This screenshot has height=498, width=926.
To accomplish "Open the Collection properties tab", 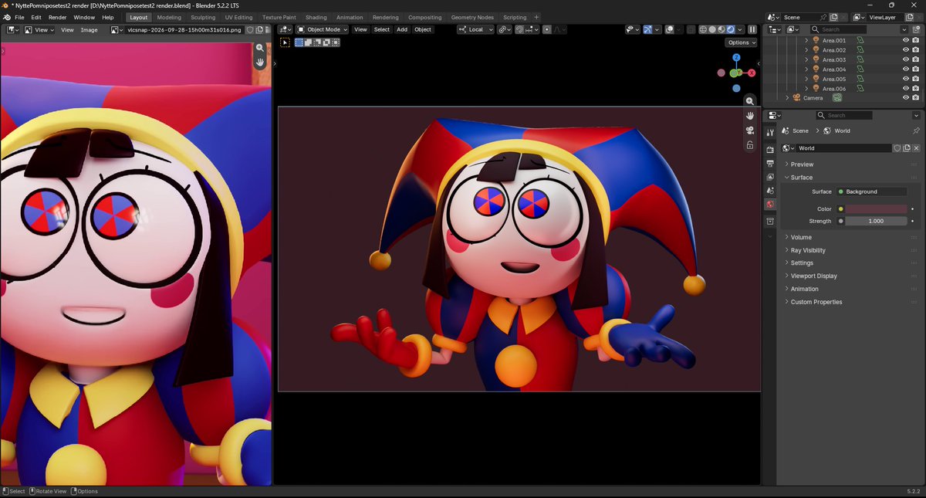I will coord(769,222).
